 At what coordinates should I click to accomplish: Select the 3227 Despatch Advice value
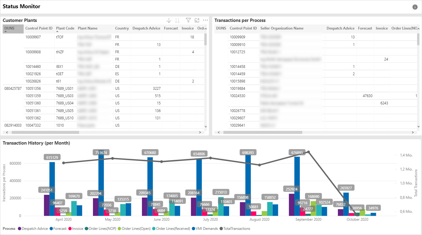pyautogui.click(x=157, y=88)
